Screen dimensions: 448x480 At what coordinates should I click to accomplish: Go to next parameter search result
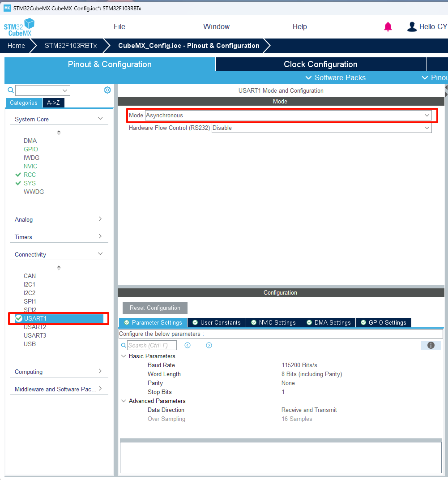[x=209, y=345]
